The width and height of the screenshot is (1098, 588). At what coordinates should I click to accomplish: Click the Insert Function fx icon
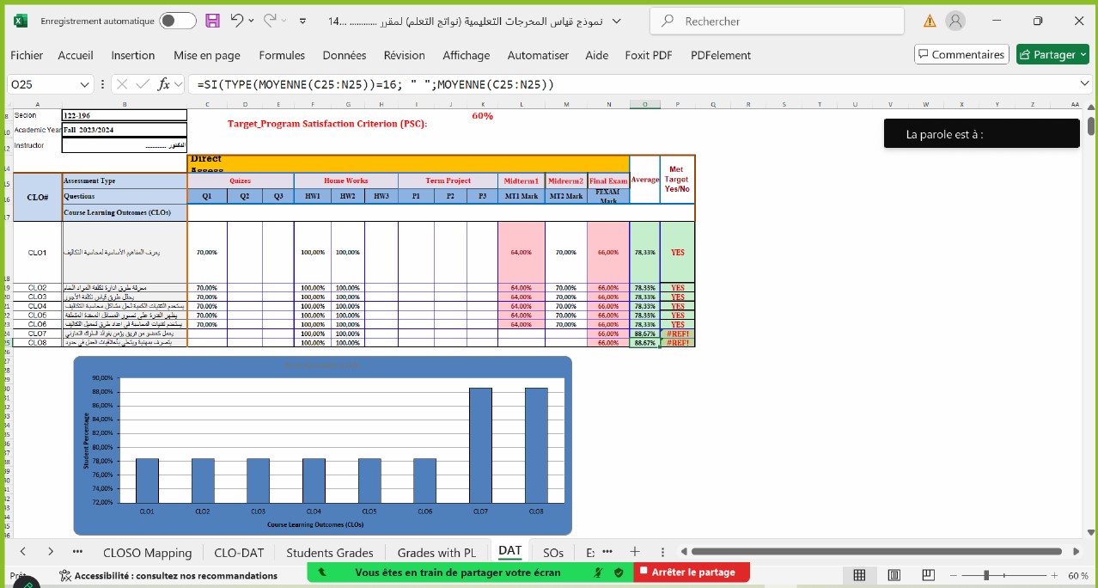pyautogui.click(x=163, y=84)
